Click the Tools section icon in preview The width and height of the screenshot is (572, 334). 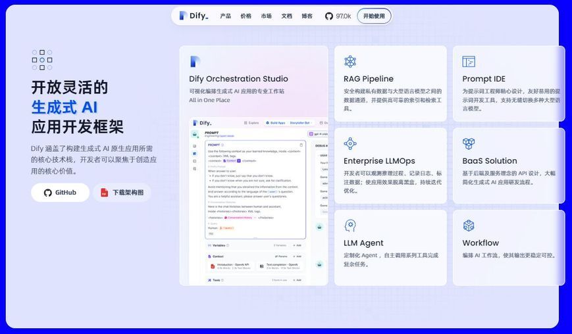[209, 280]
